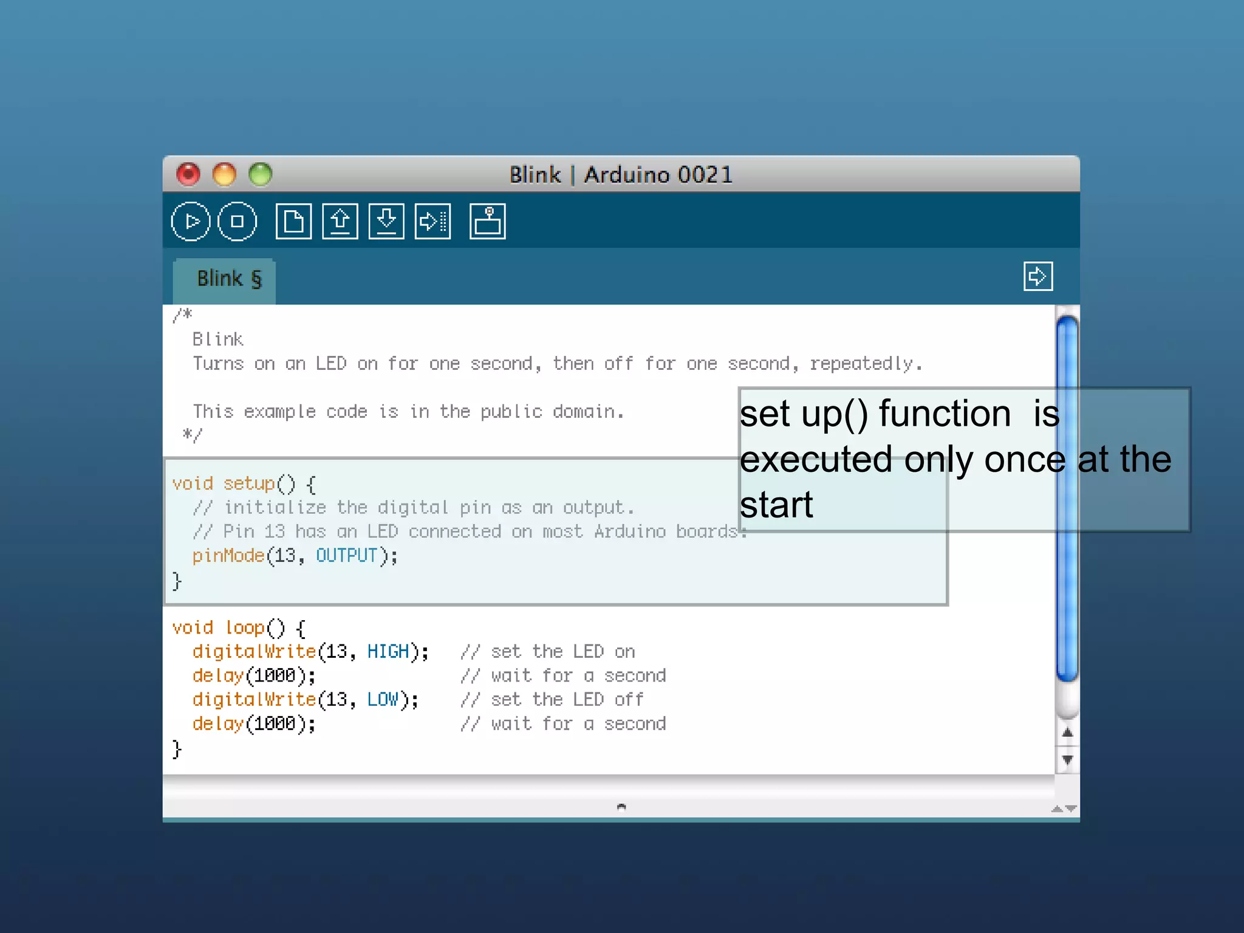Screen dimensions: 1244x933
Task: Click 'This example code is in the public domain.'
Action: click(x=409, y=412)
